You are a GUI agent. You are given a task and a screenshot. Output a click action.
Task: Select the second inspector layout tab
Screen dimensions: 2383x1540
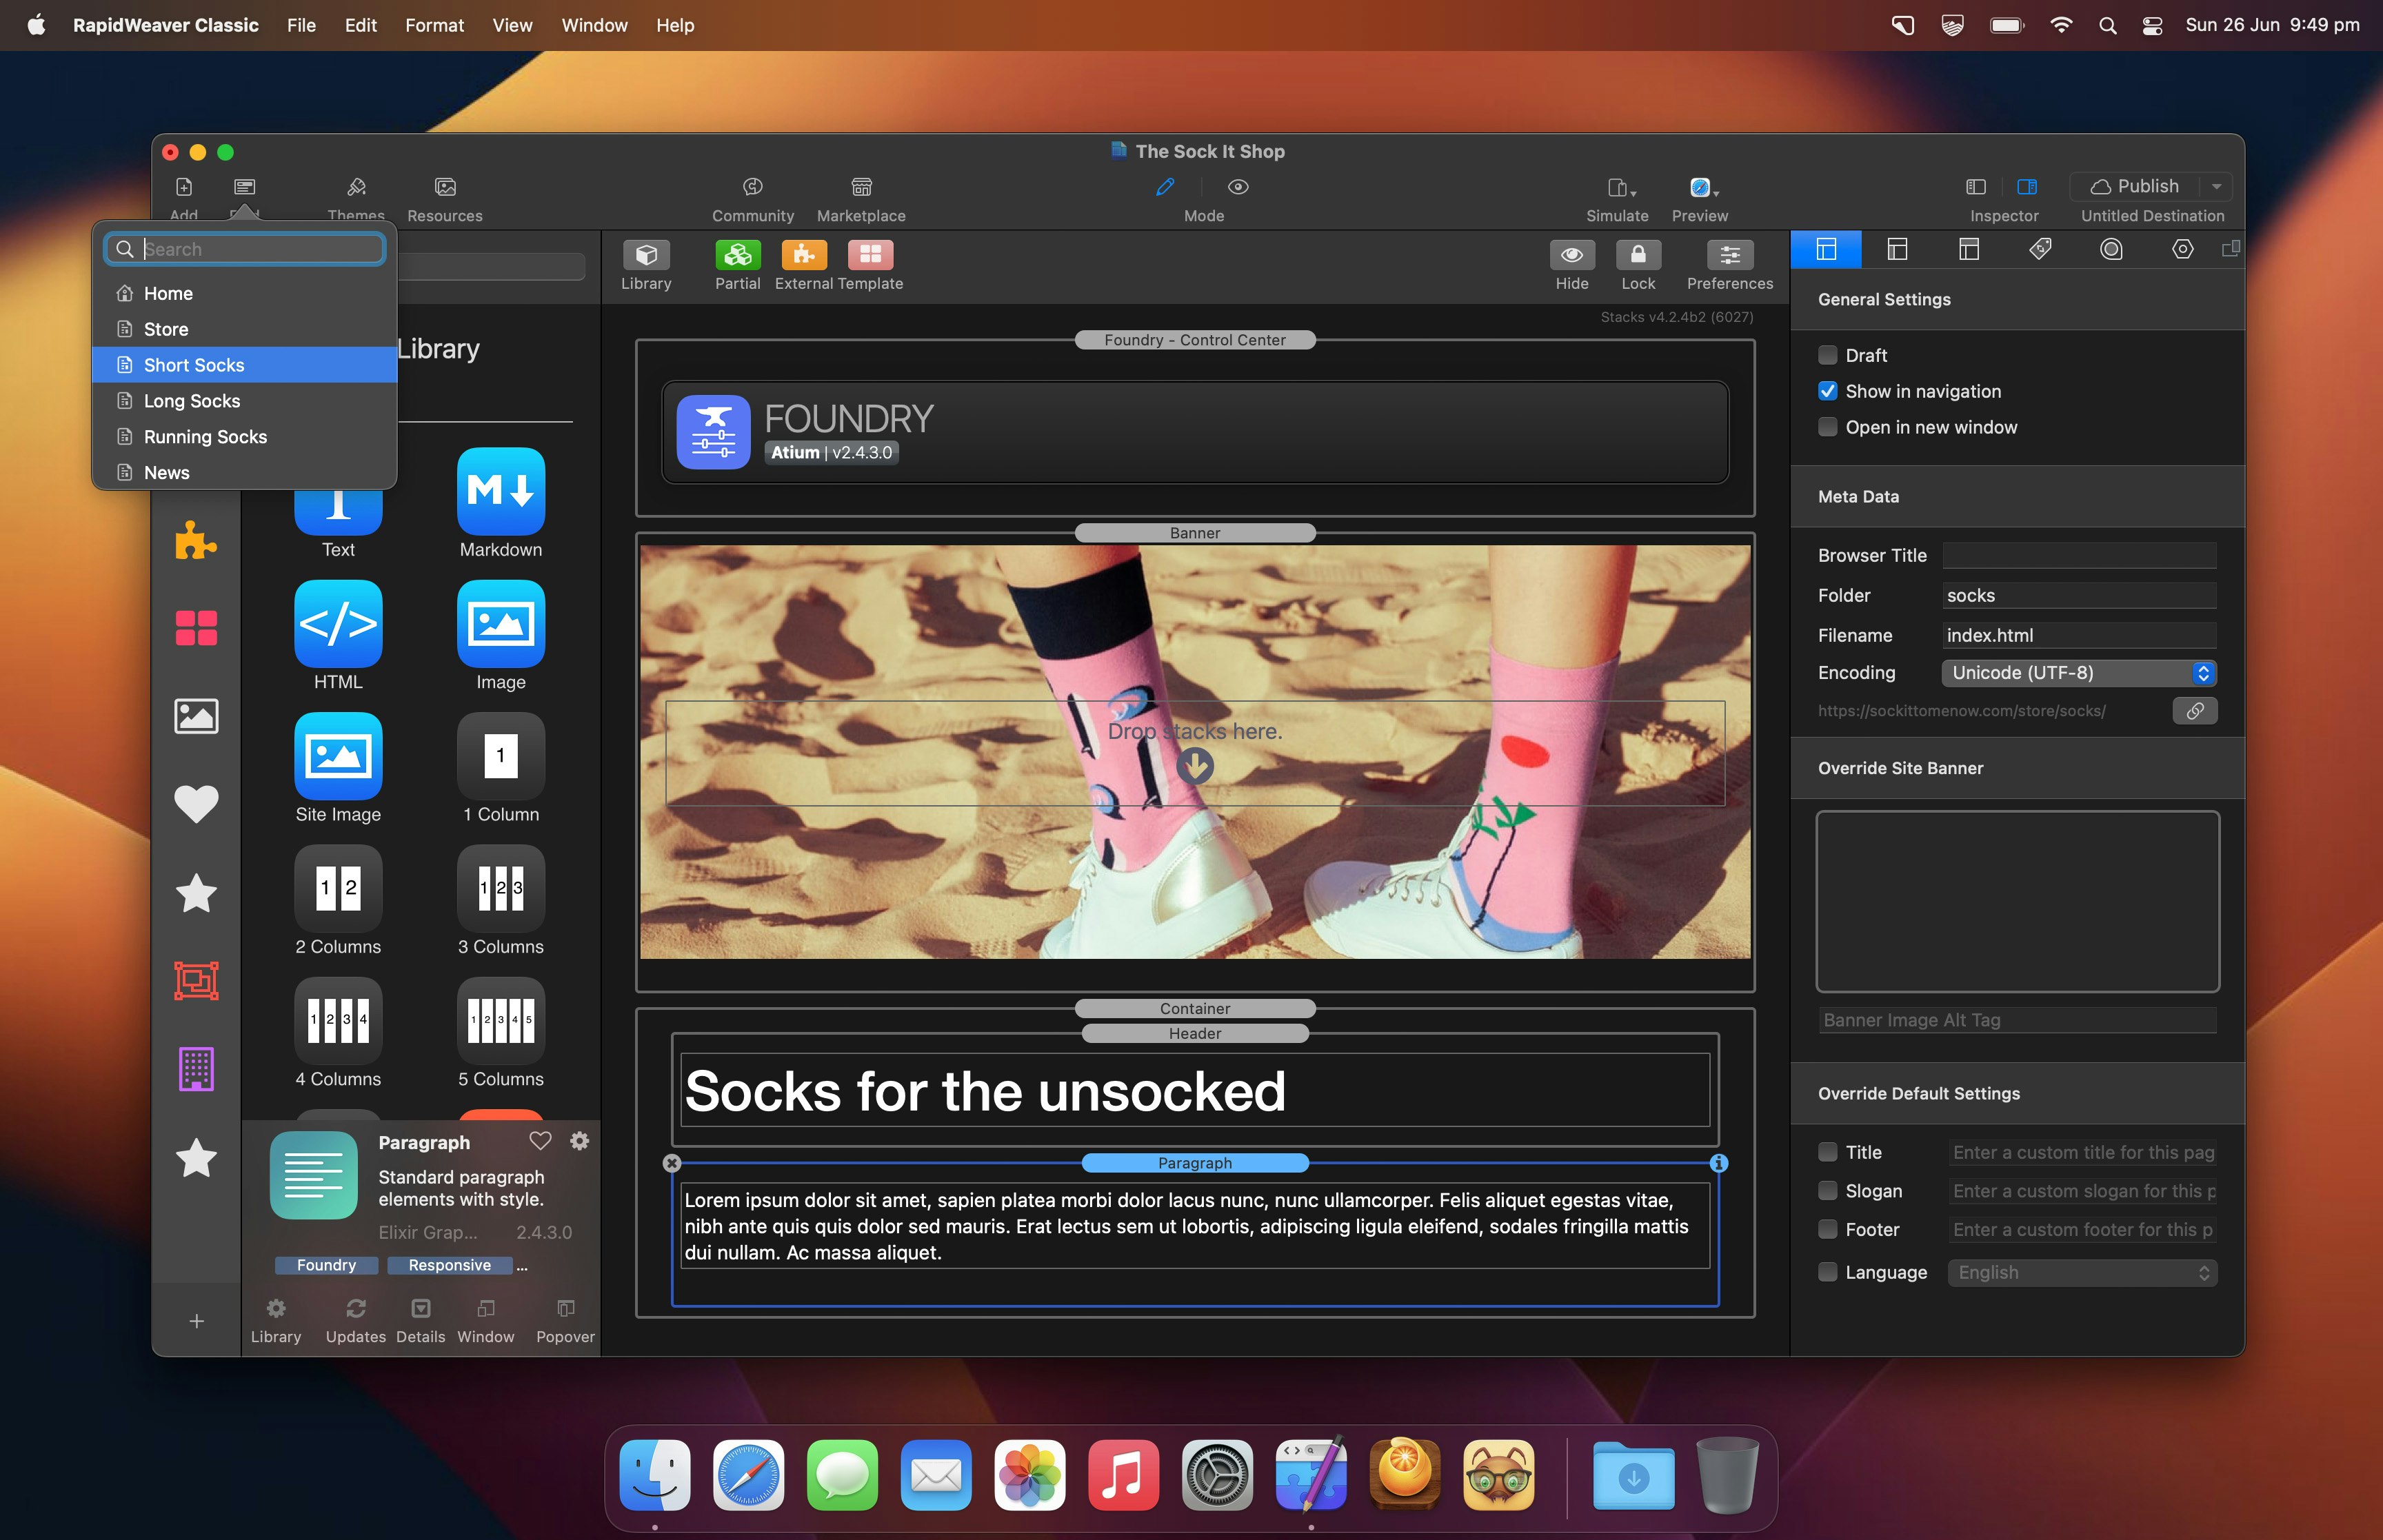tap(1897, 250)
